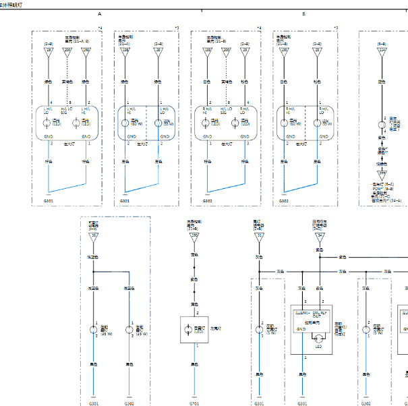Click the "G301" label under the DRL control unit
Image resolution: width=408 pixels, height=406 pixels.
[302, 404]
